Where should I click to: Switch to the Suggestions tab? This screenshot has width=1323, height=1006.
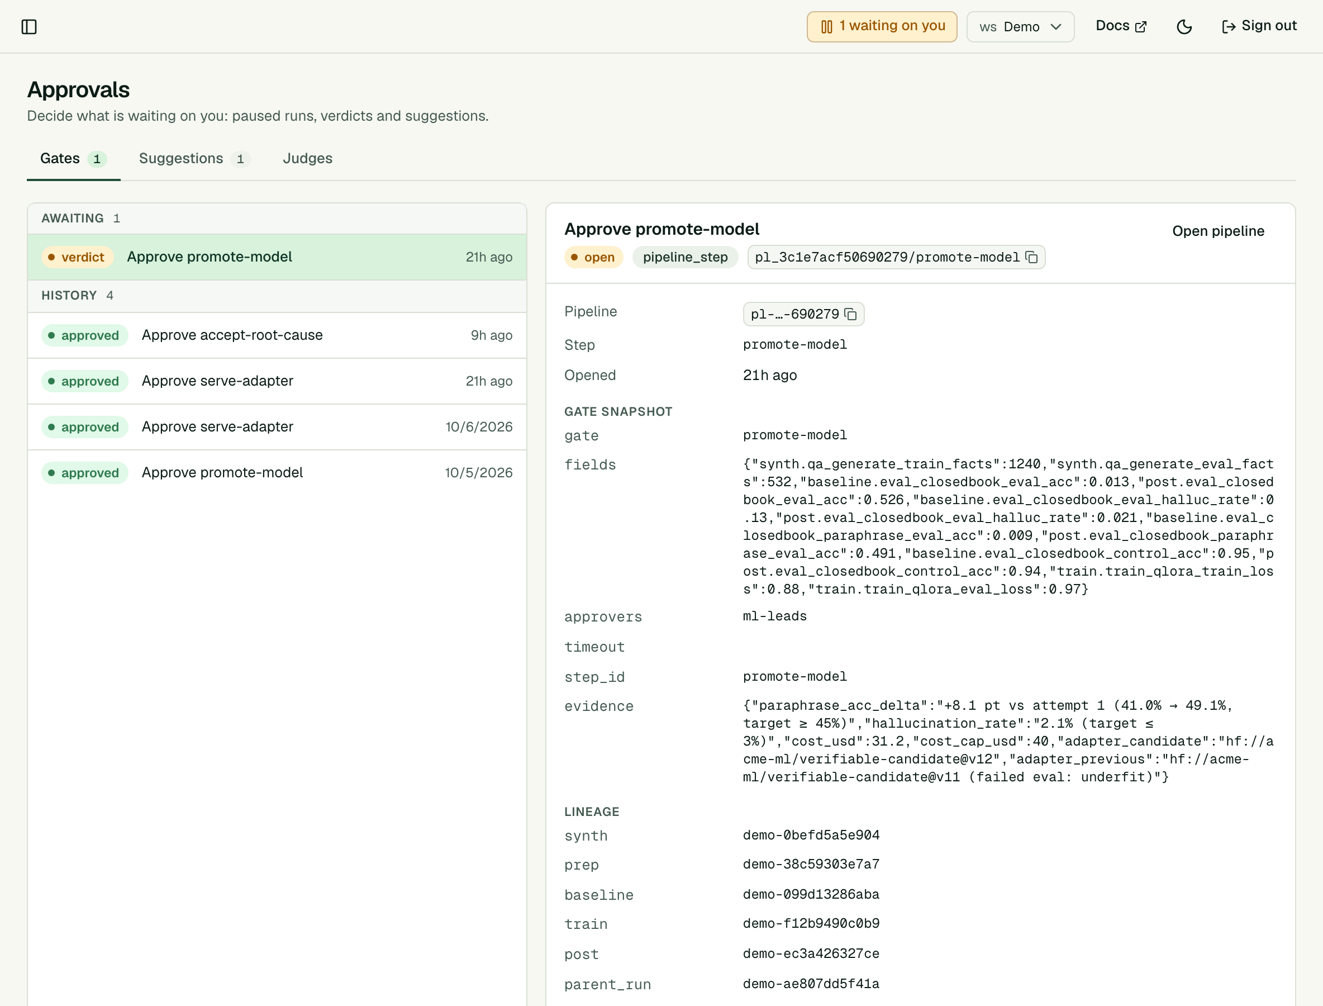[x=194, y=159]
